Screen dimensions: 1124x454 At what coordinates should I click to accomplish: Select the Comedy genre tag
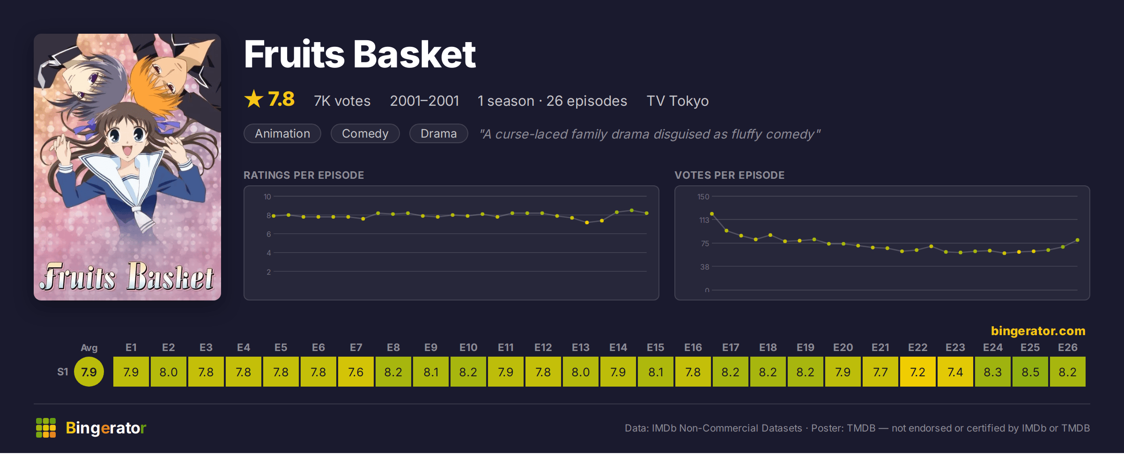click(x=365, y=133)
